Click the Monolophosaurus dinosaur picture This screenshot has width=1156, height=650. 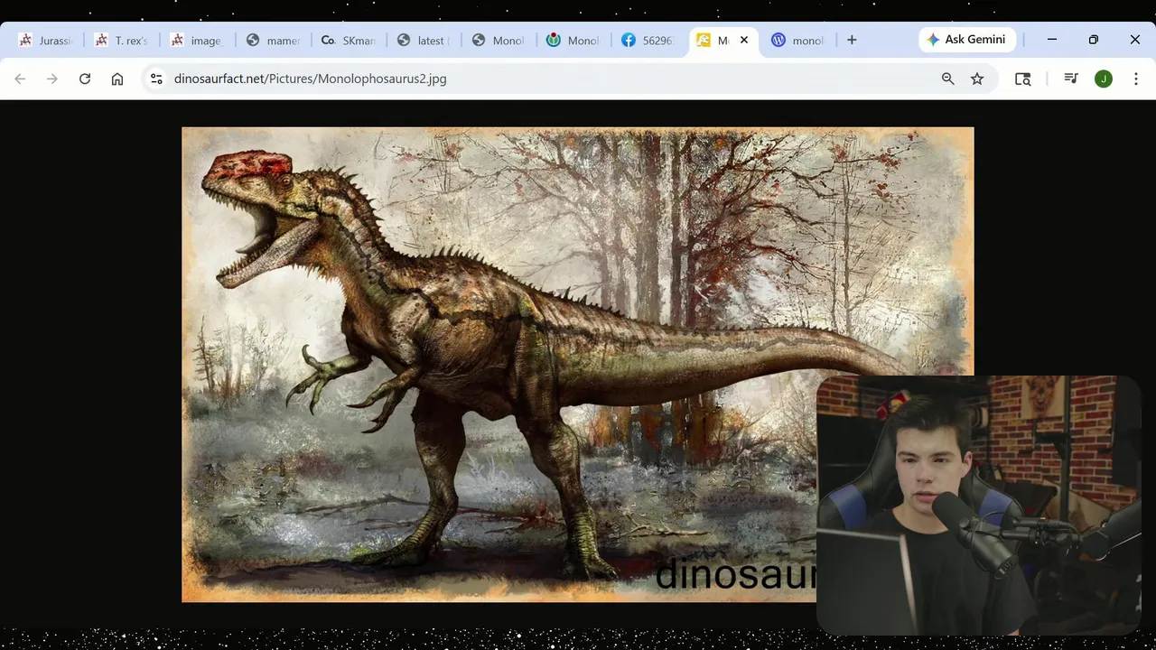coord(578,364)
